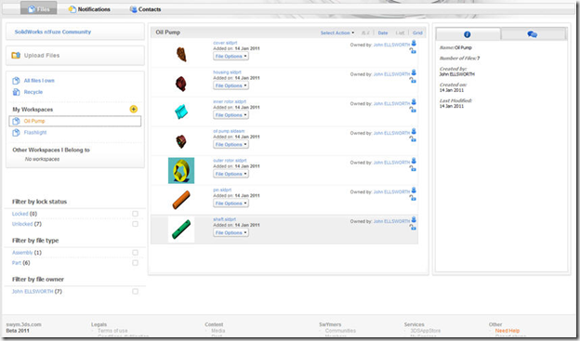Click the Notifications tab icon
The width and height of the screenshot is (580, 341).
72,9
